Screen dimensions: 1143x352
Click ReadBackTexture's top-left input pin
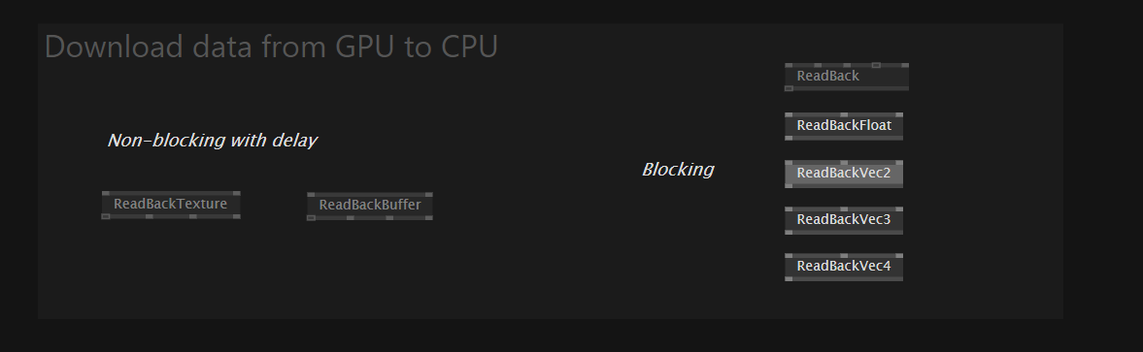pos(106,194)
